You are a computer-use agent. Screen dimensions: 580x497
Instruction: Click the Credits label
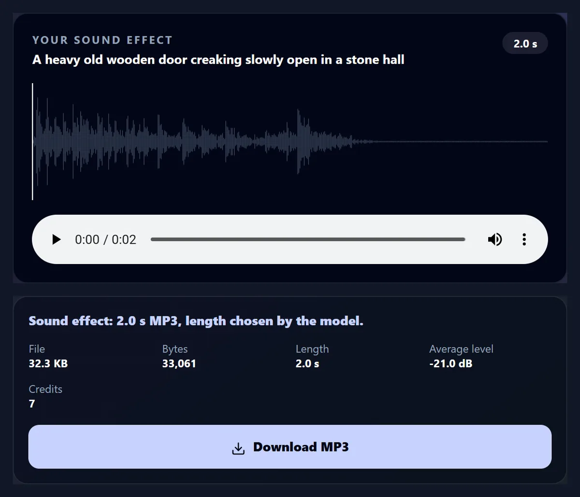(x=45, y=389)
